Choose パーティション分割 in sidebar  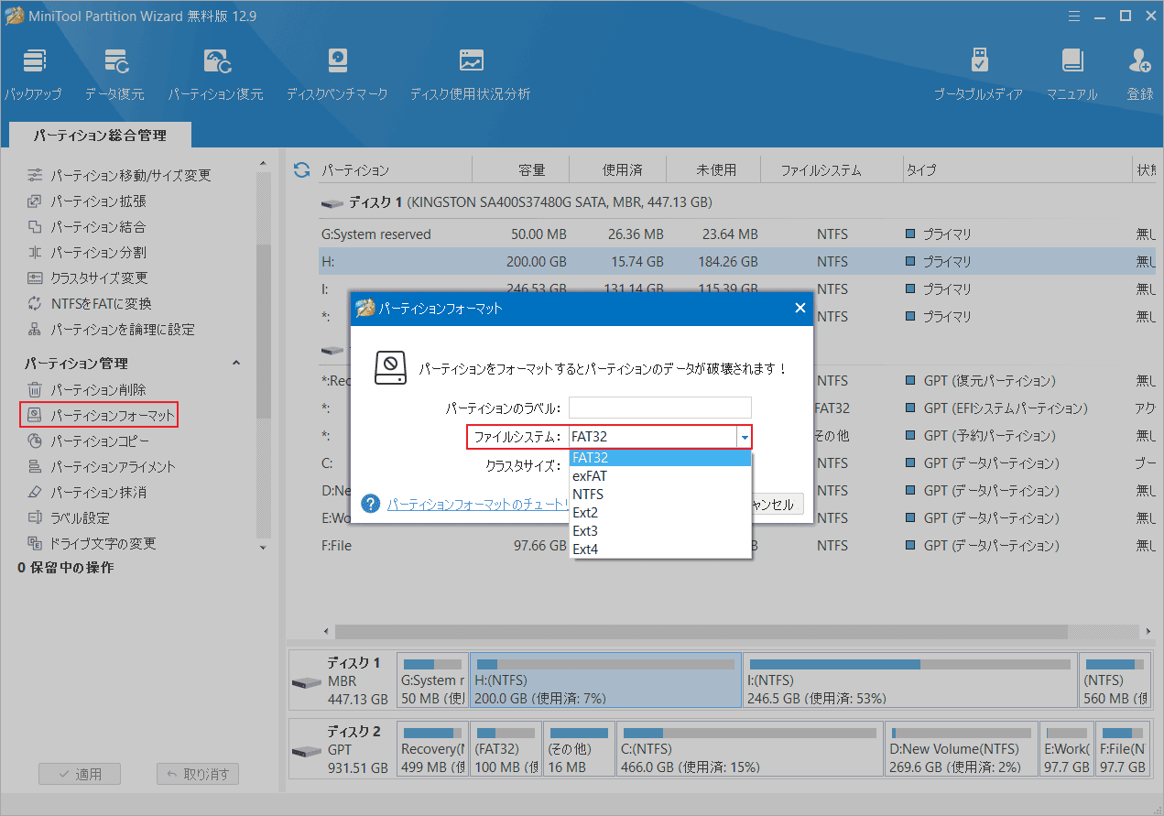point(87,252)
